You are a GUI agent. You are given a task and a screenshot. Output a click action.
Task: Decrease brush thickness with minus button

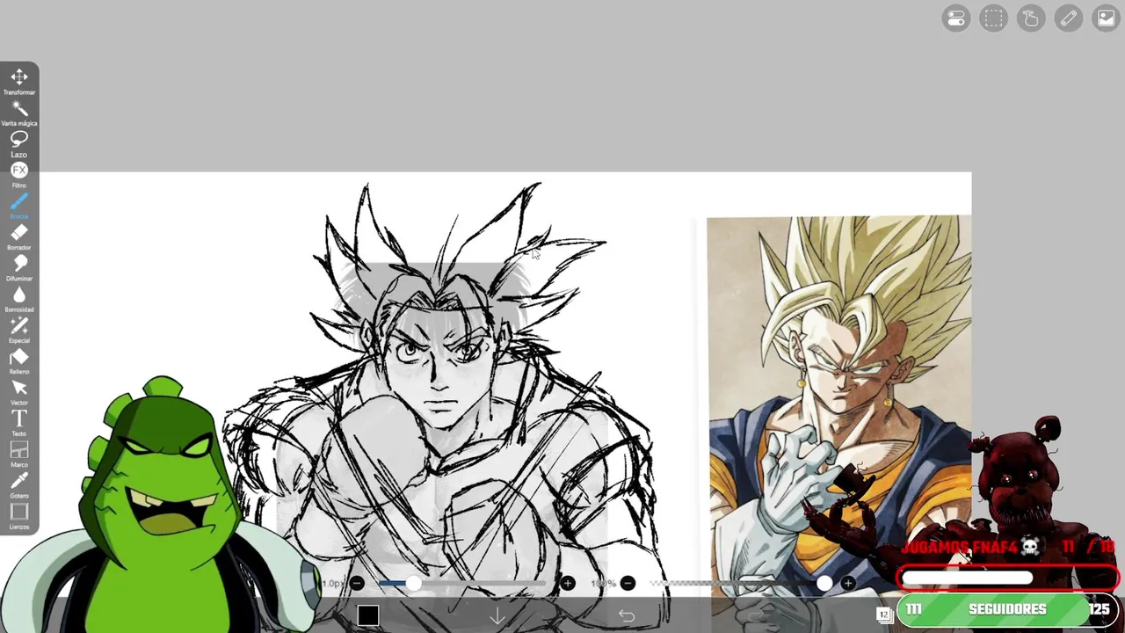click(x=357, y=583)
